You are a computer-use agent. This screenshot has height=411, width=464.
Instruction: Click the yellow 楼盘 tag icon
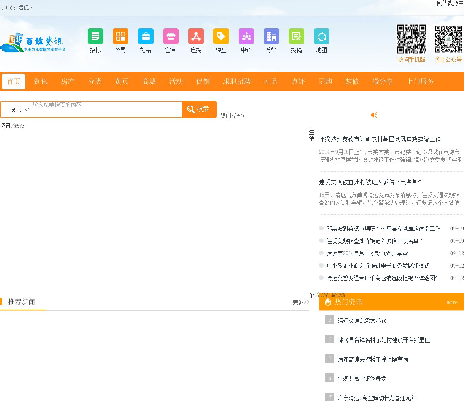(x=221, y=36)
